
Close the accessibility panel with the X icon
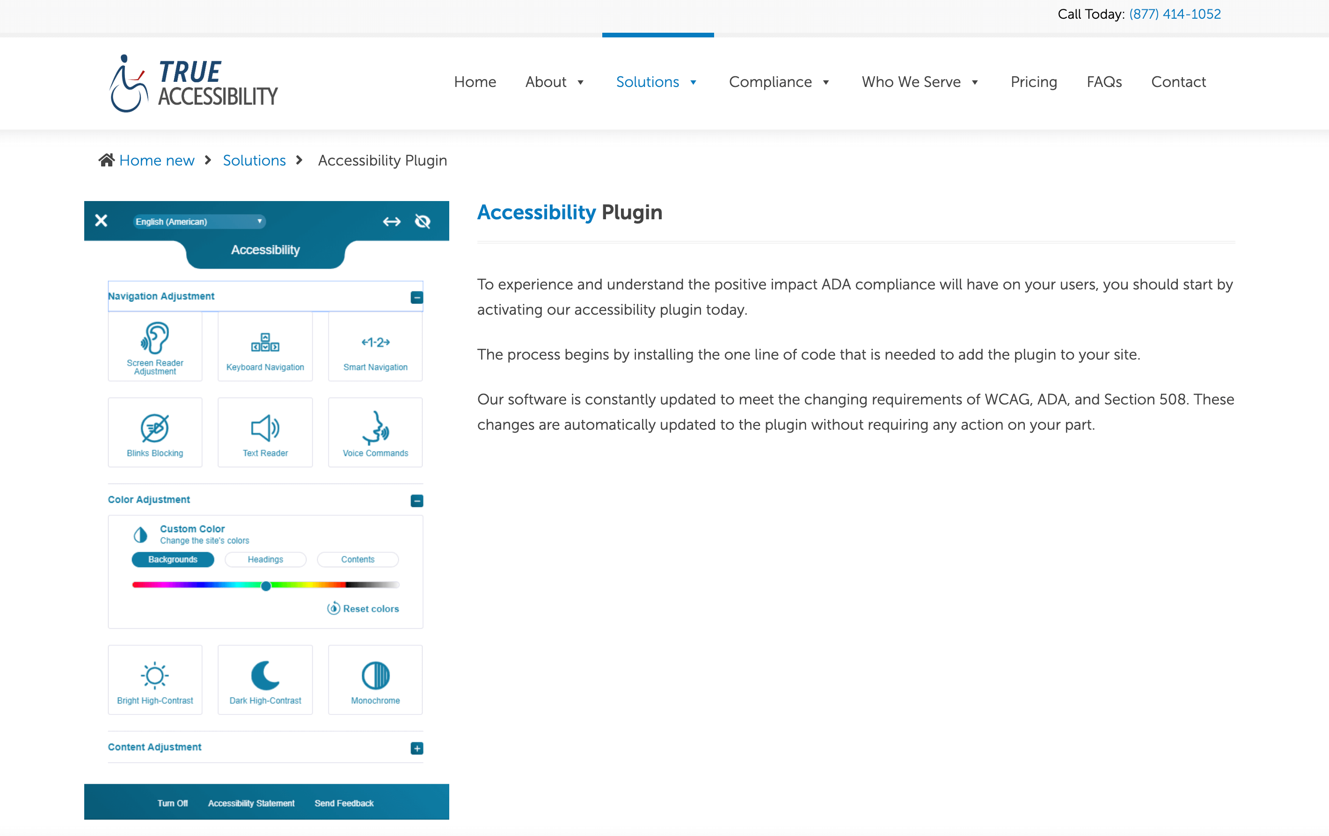click(101, 221)
